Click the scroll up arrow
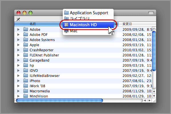 tap(154, 91)
